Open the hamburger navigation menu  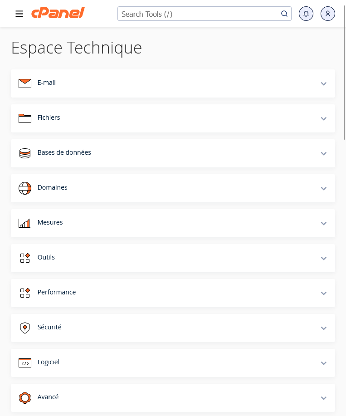click(x=19, y=14)
